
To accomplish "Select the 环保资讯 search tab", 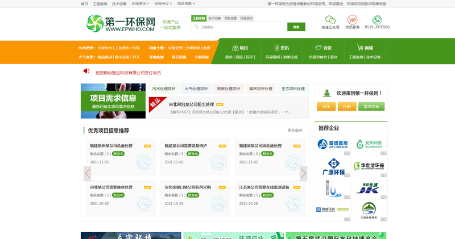I will (247, 18).
